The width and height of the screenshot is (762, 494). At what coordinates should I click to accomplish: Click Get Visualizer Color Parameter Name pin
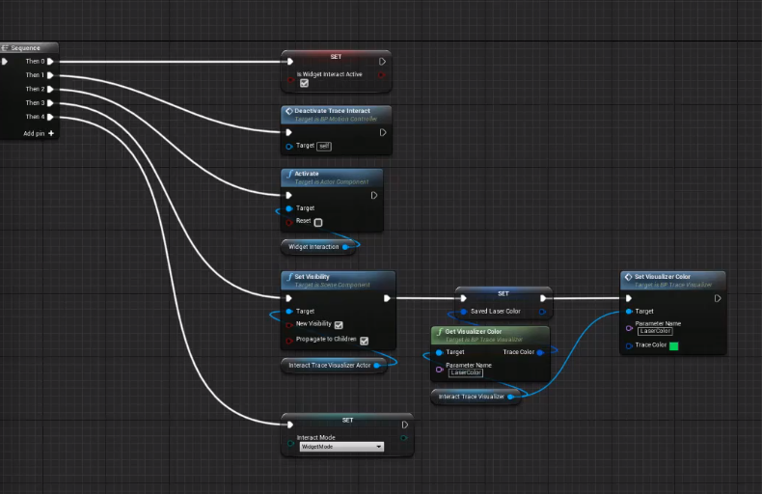click(x=439, y=370)
